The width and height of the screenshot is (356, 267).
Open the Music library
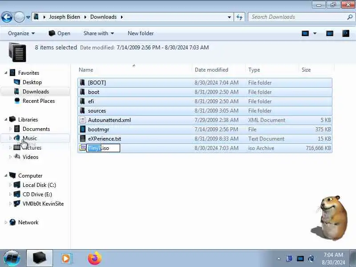click(30, 138)
